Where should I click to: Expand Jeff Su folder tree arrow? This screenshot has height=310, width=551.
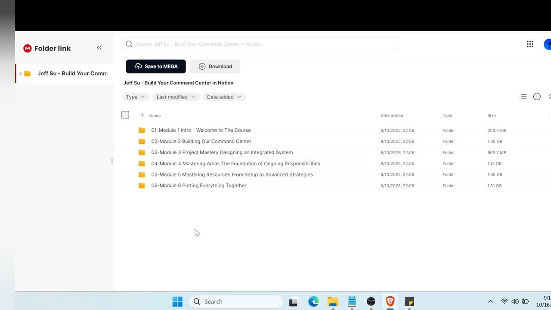[x=20, y=74]
